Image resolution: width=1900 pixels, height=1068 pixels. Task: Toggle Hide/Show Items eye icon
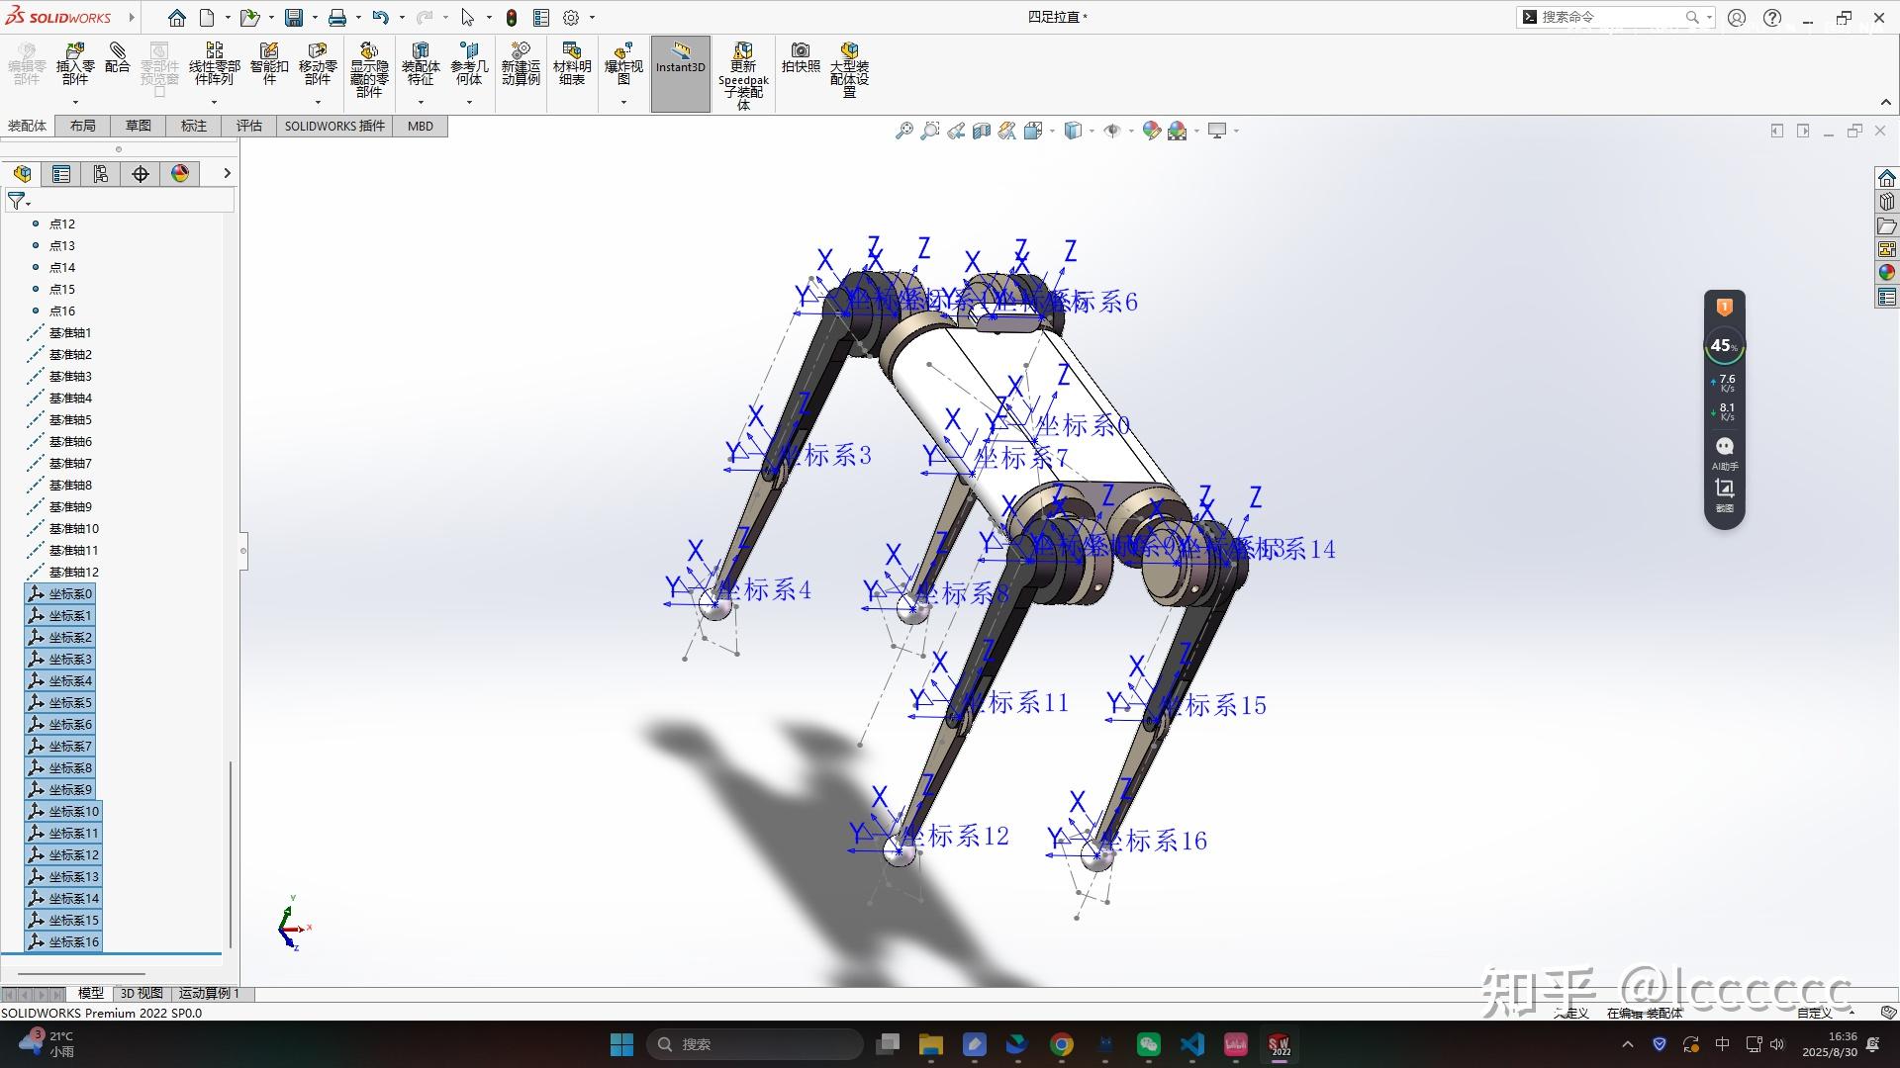pyautogui.click(x=1113, y=130)
